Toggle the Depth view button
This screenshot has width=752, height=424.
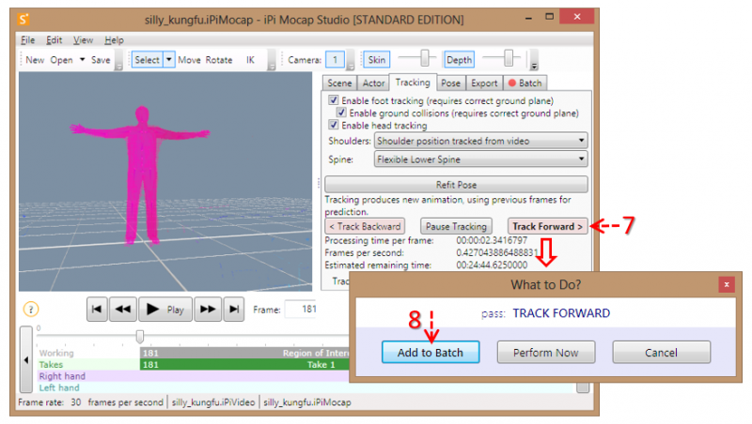tap(459, 60)
